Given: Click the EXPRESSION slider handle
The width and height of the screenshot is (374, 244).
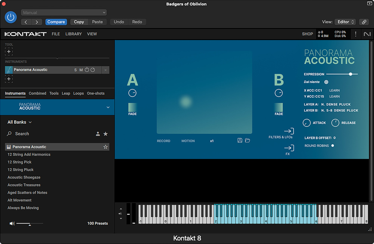Looking at the screenshot, I should click(x=350, y=74).
